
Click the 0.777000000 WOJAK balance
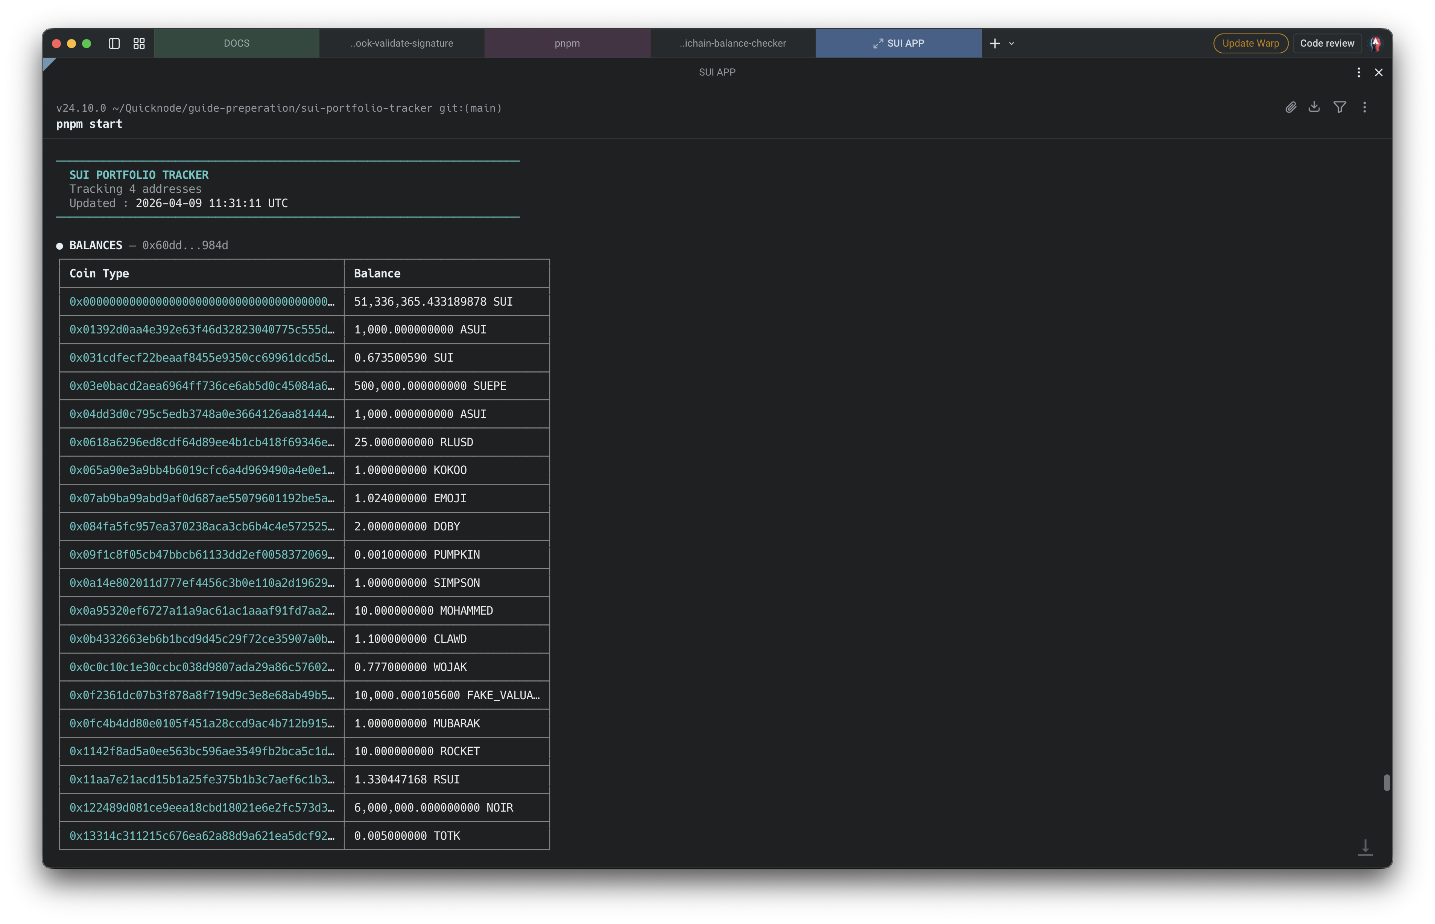point(410,667)
